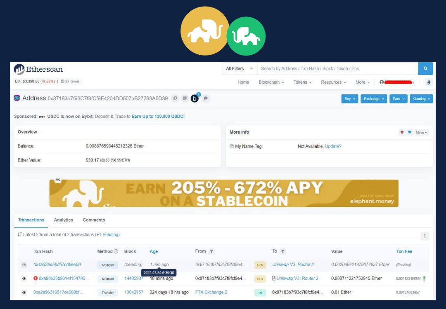Open the vertical three-dot options menu
446x309 pixels.
[x=425, y=236]
